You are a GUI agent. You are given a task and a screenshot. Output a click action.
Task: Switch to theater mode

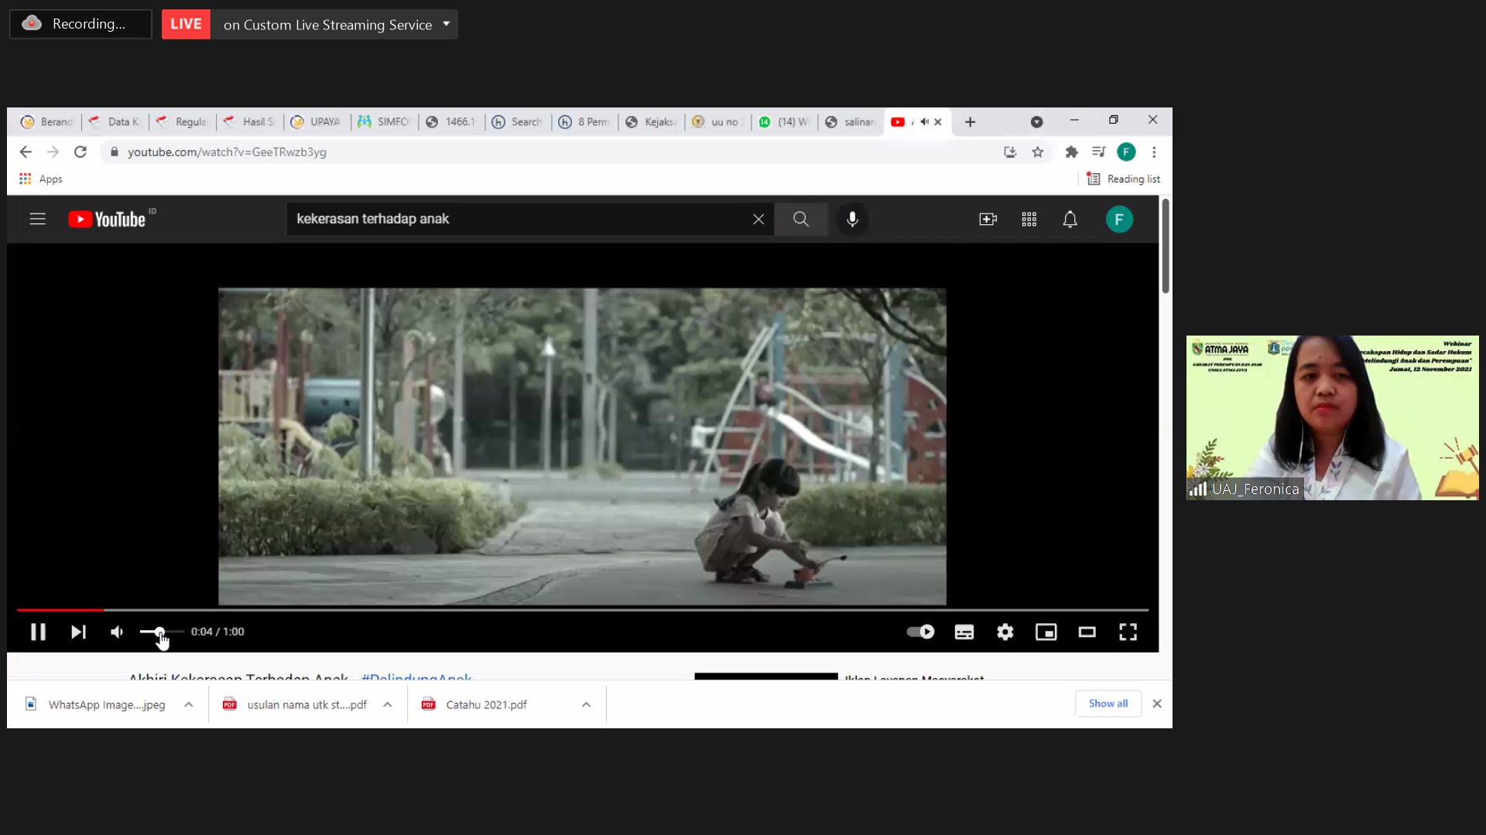coord(1087,632)
